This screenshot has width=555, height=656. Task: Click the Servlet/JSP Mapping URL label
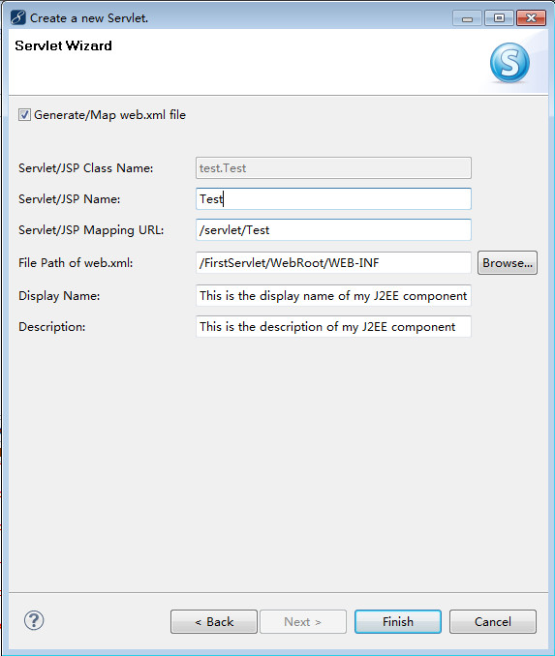91,230
